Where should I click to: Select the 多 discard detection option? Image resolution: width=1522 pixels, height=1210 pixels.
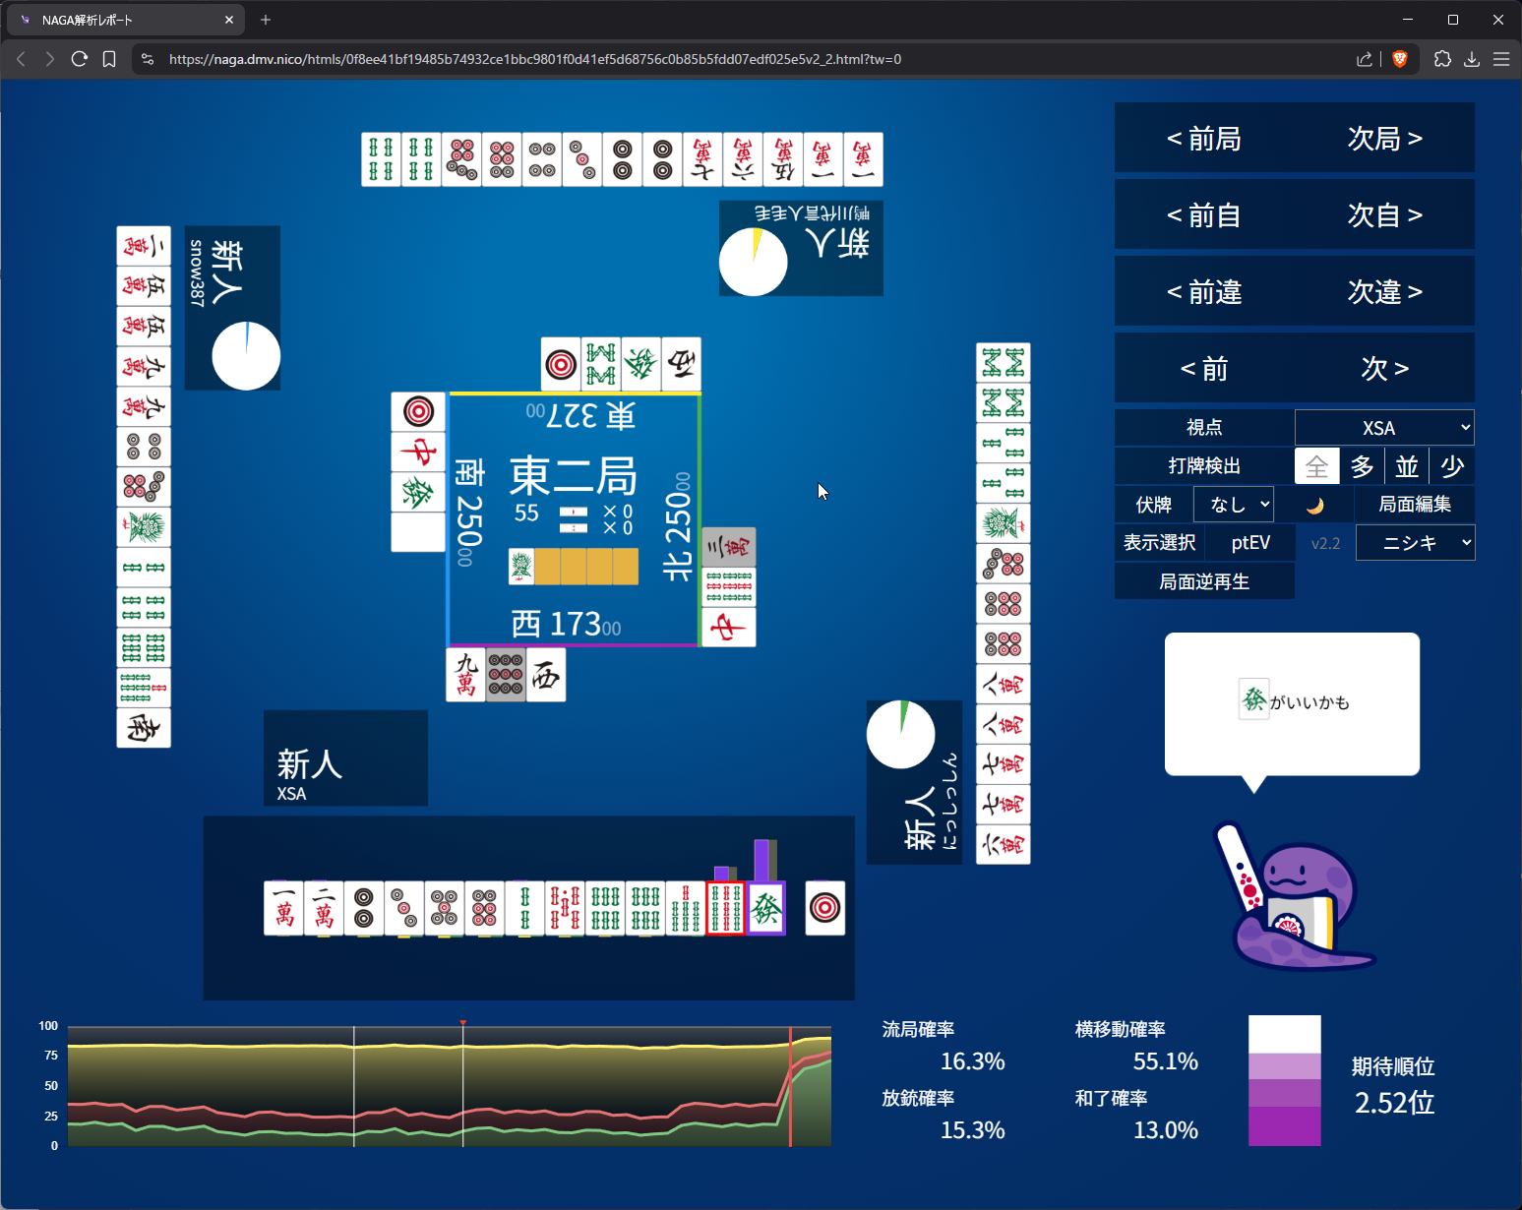click(1362, 466)
